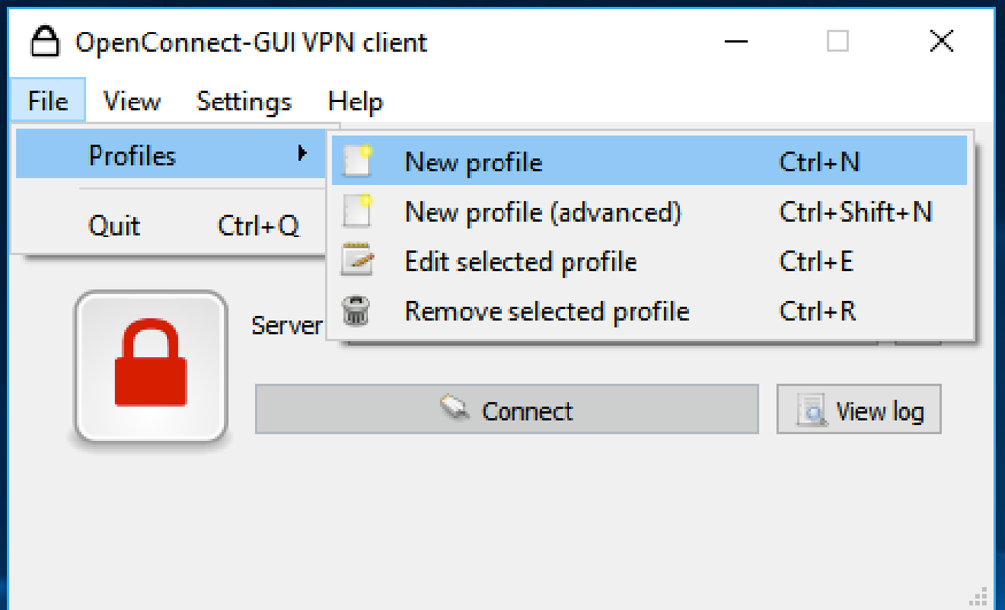This screenshot has height=610, width=1005.
Task: Click the magnifier document icon on View log
Action: [812, 410]
